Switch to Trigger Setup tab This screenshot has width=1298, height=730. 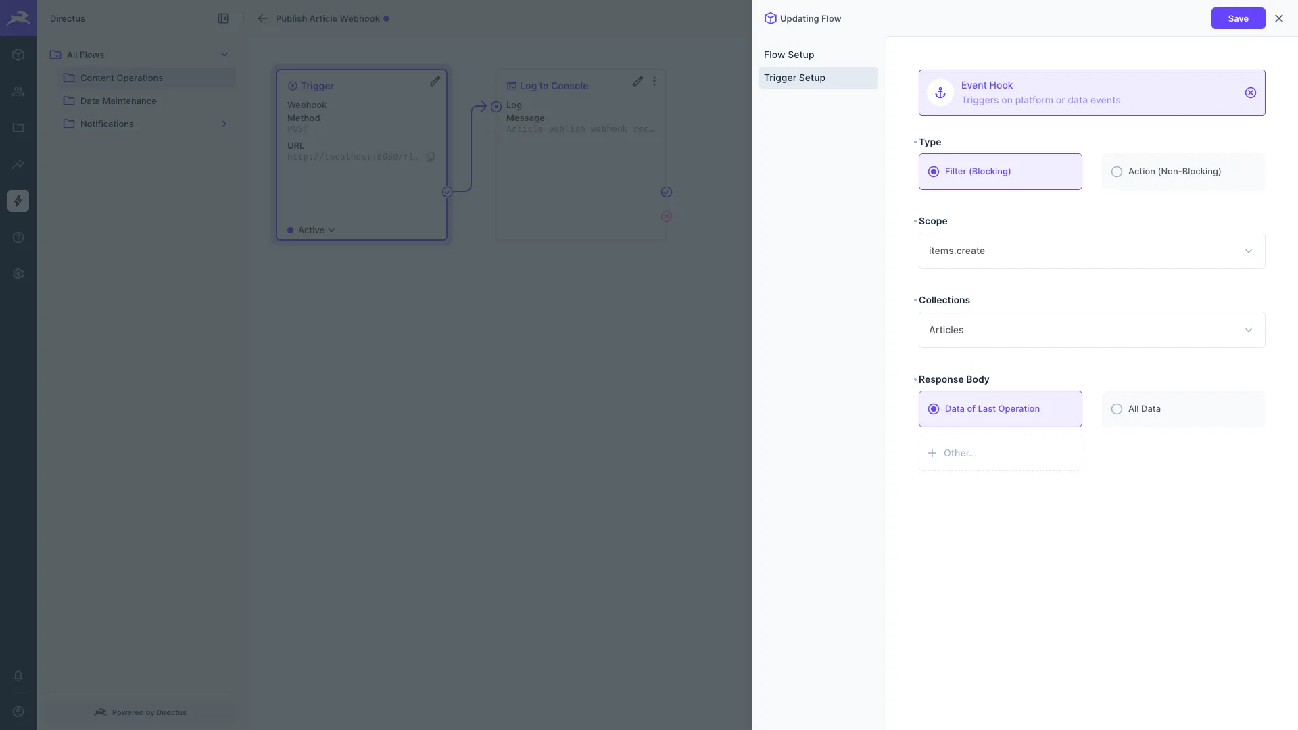(818, 78)
